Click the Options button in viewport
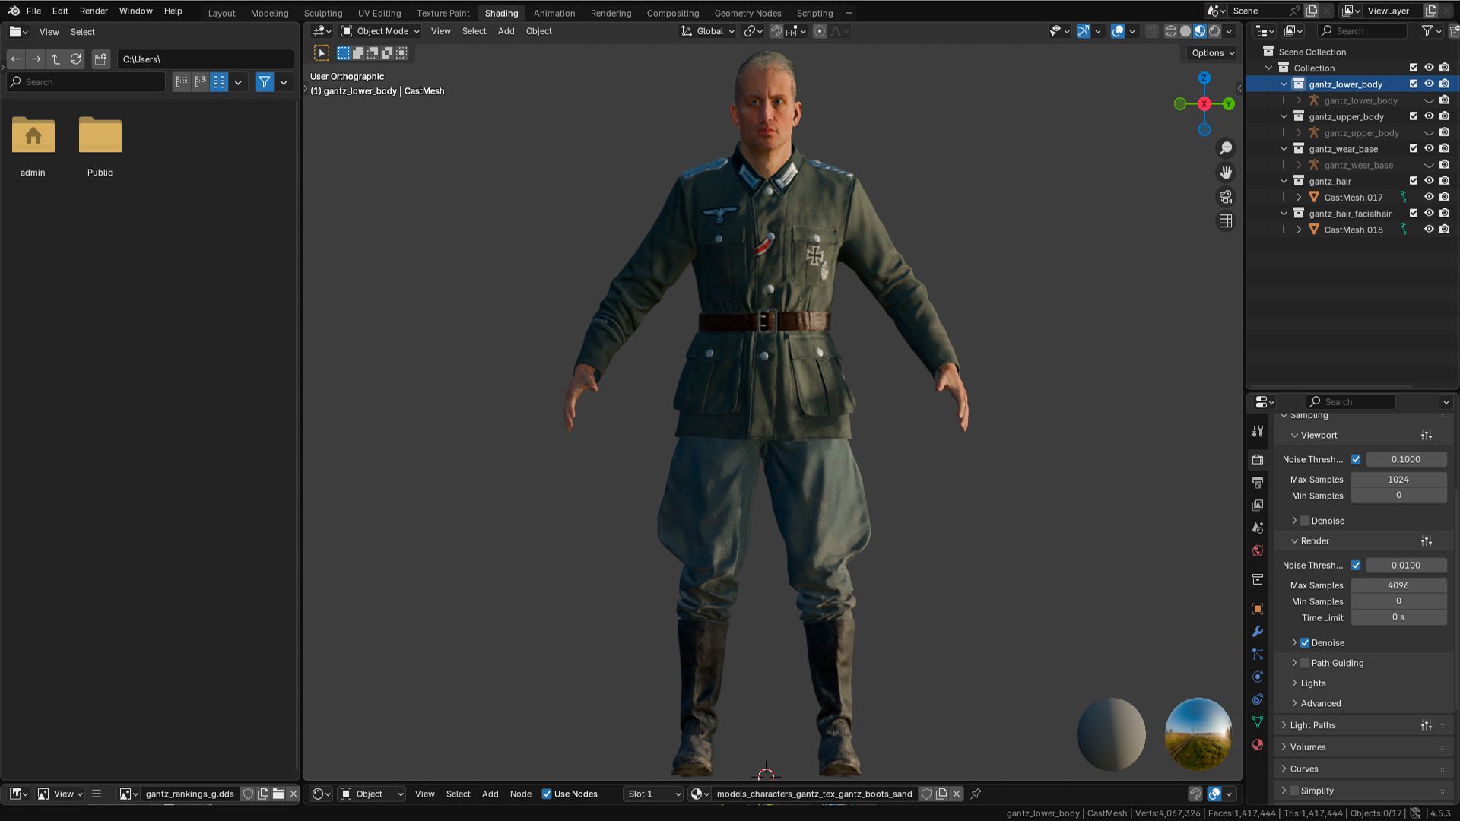The image size is (1460, 821). [x=1213, y=52]
